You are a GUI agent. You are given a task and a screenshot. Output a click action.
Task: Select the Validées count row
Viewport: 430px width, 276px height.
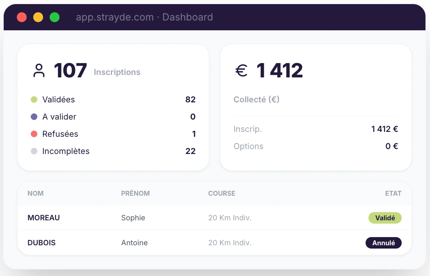[113, 100]
